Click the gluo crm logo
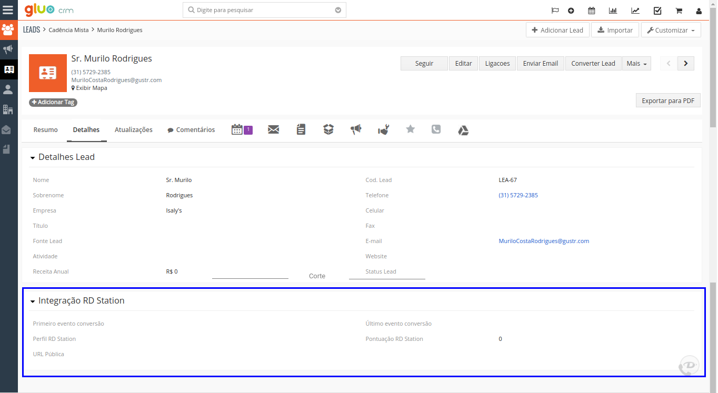Screen dimensions: 718x393 coord(49,10)
